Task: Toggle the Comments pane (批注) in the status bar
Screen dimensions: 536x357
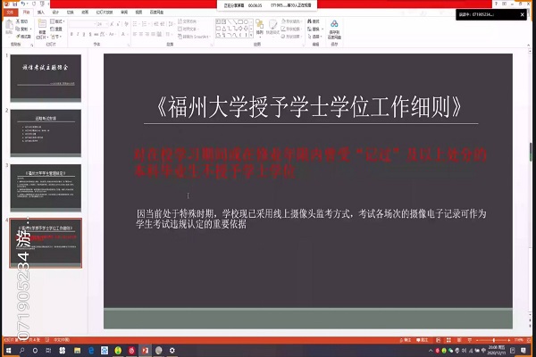Action: point(423,340)
